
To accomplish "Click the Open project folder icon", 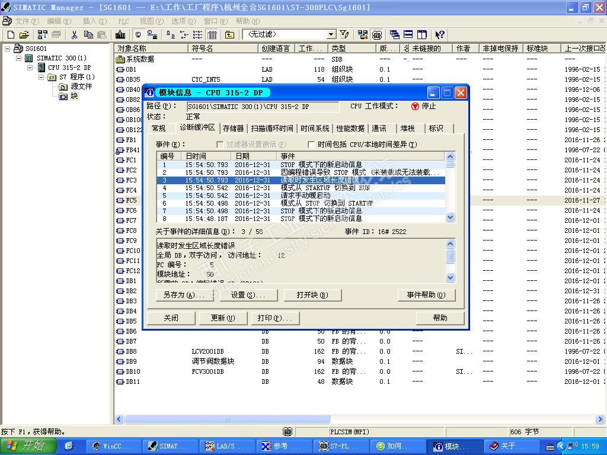I will (24, 35).
